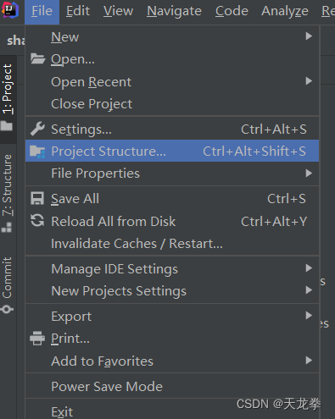Click the Open folder icon
The image size is (335, 419).
click(x=38, y=59)
